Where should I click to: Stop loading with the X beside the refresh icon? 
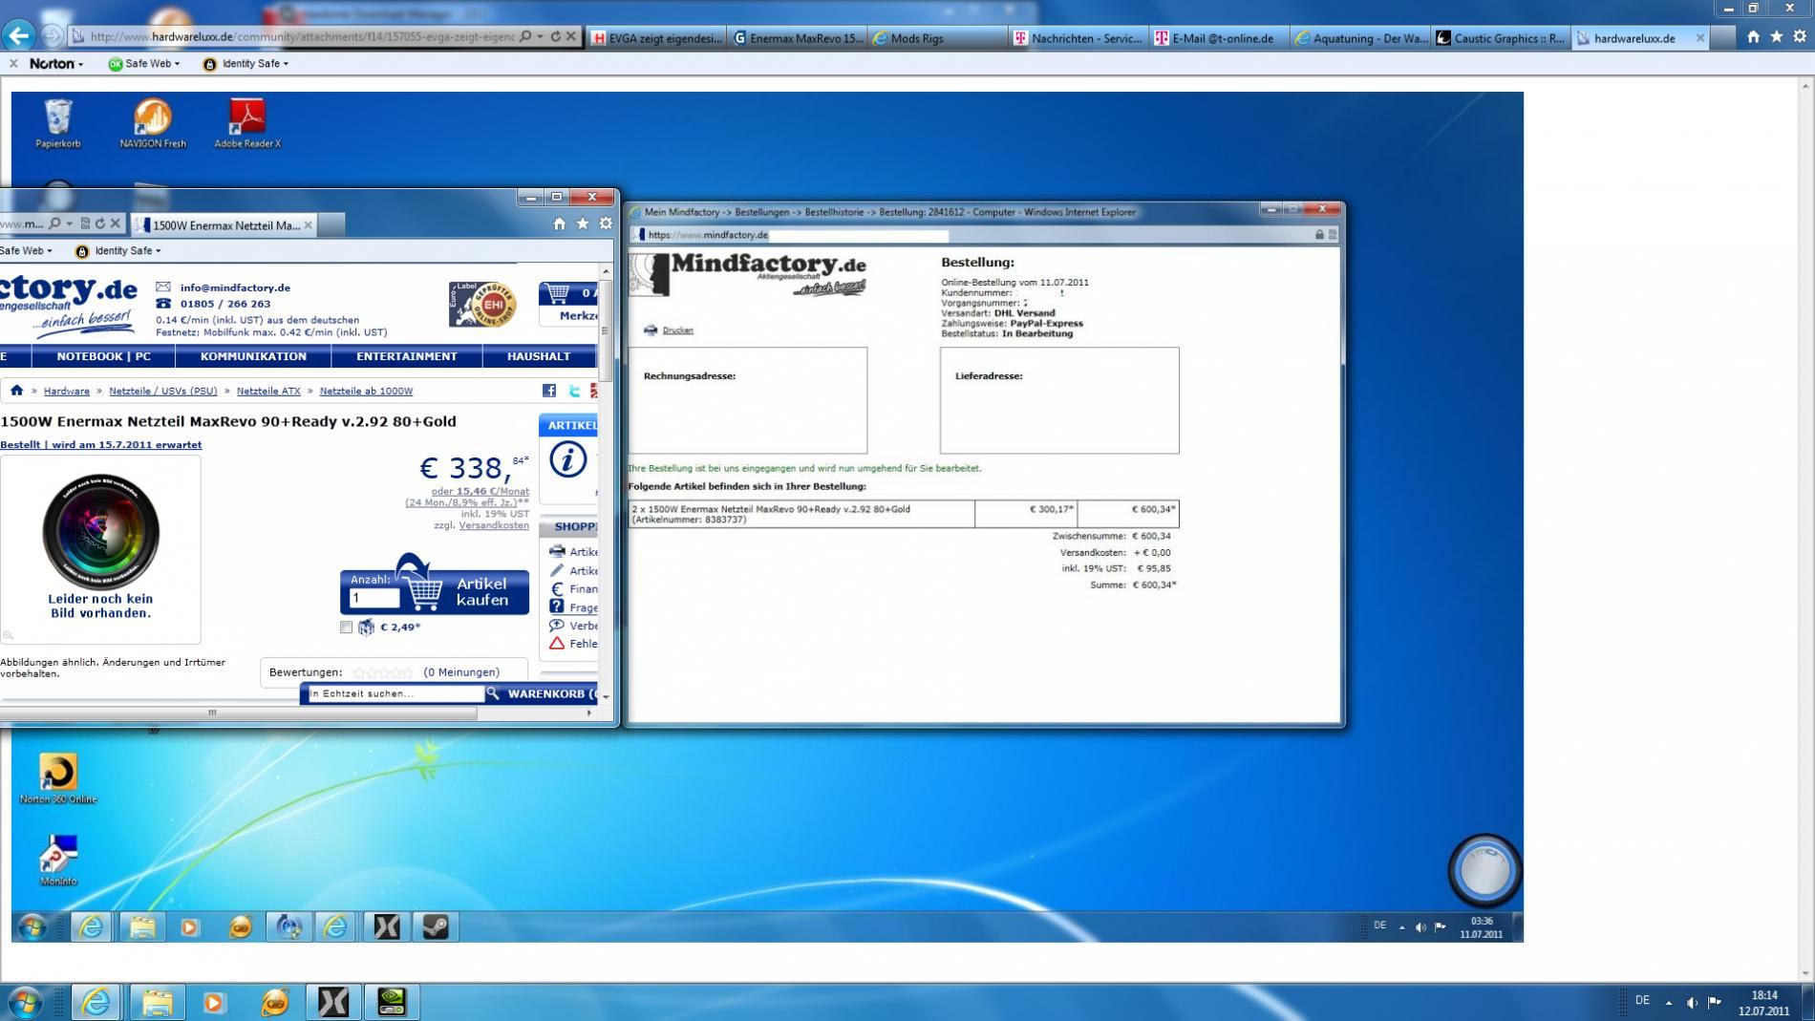(571, 36)
